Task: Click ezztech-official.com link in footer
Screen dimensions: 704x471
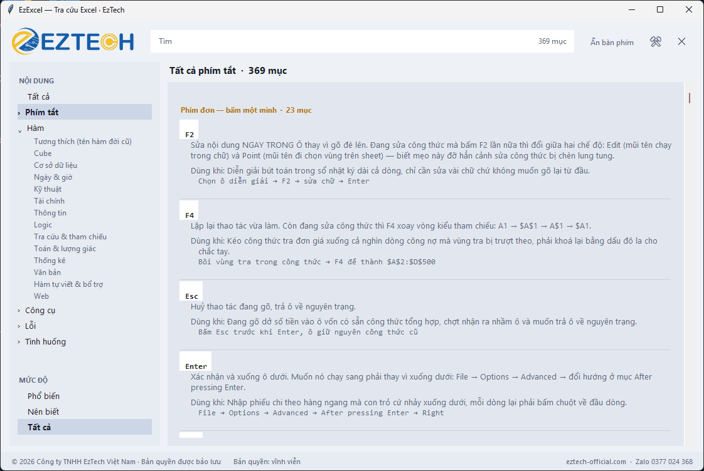Action: (x=596, y=462)
